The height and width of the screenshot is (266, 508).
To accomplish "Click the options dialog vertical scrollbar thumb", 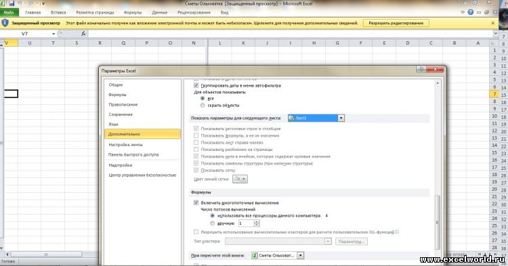I will click(x=437, y=222).
